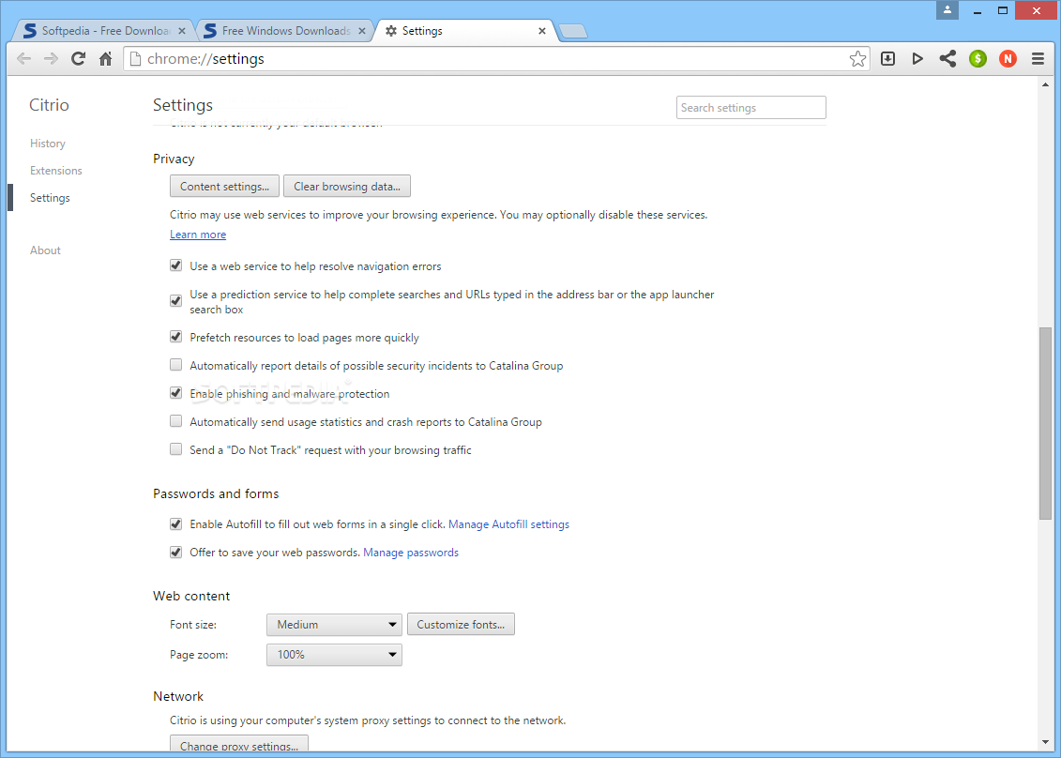The image size is (1061, 758).
Task: Toggle Offer to save web passwords checkbox
Action: point(176,553)
